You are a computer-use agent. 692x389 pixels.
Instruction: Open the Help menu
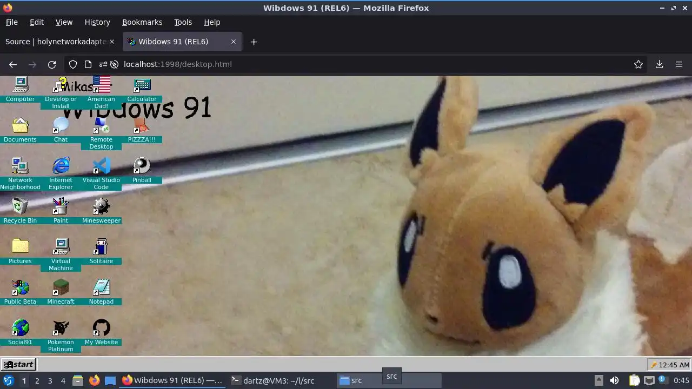click(212, 22)
